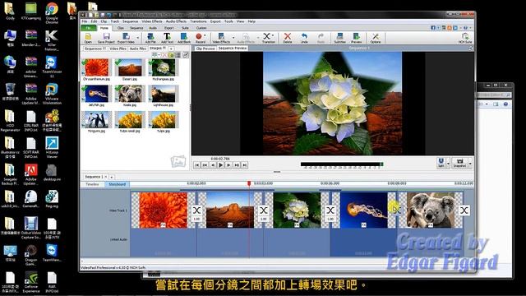The image size is (526, 296).
Task: Click transition icon after the Koala clip
Action: coord(464,210)
